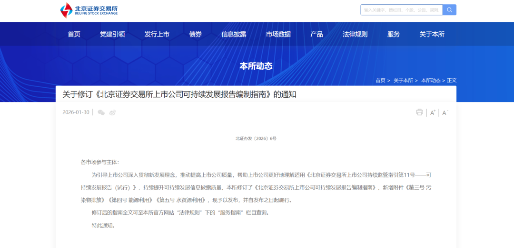Screen dimensions: 514x248
Task: Increase font size with A+ icon
Action: [x=433, y=113]
